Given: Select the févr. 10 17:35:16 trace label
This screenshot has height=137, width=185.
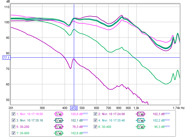Looking at the screenshot, I should click(x=30, y=120).
